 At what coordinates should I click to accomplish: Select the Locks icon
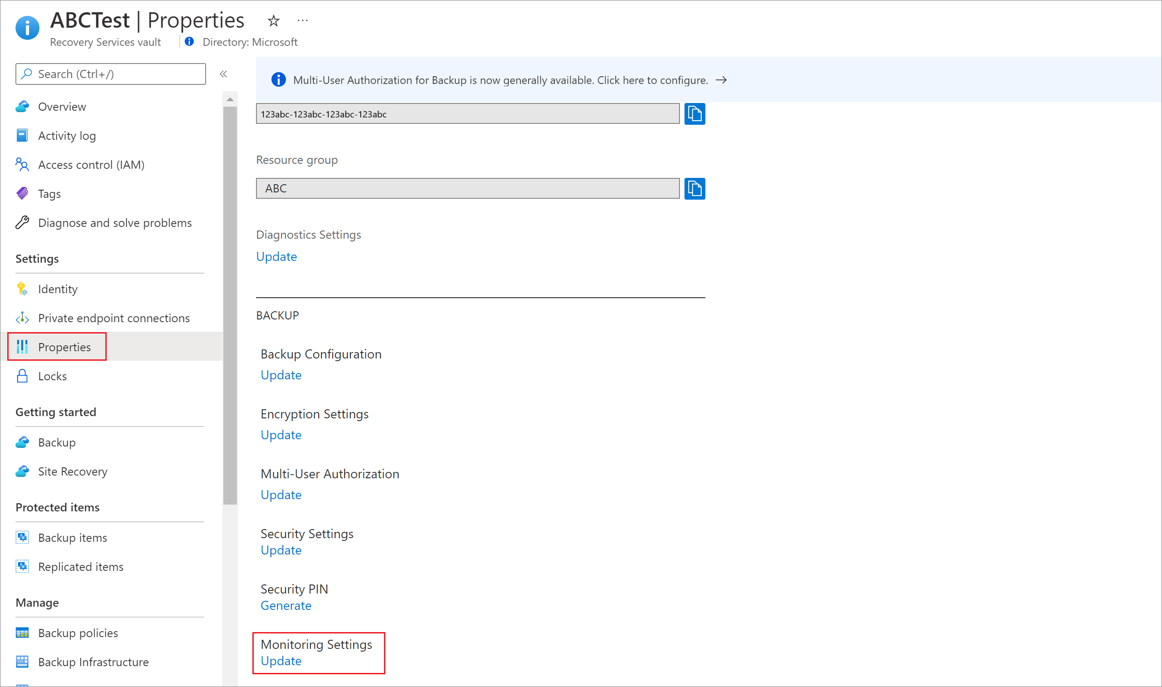click(21, 375)
